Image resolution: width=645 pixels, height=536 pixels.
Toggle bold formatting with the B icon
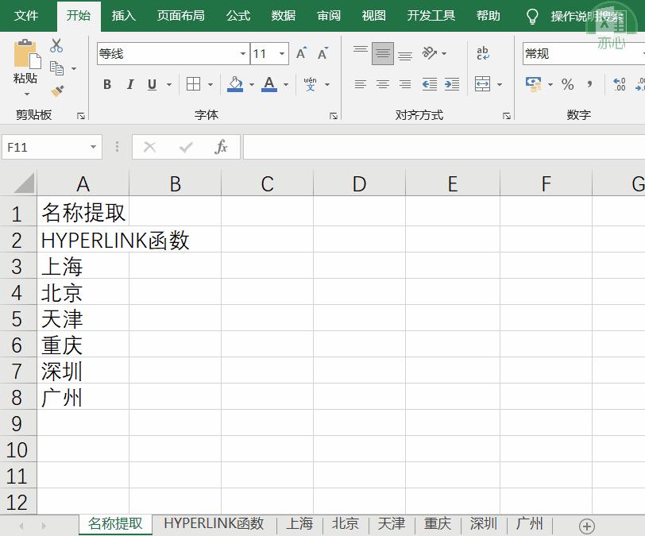click(107, 84)
